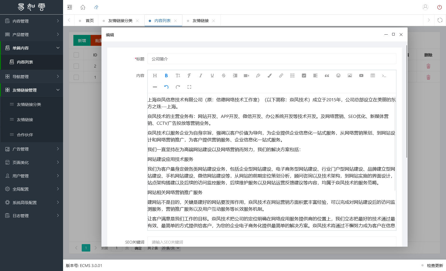Collapse 单篇内容 sidebar menu
Screen dimensions: 446x271
(32, 48)
